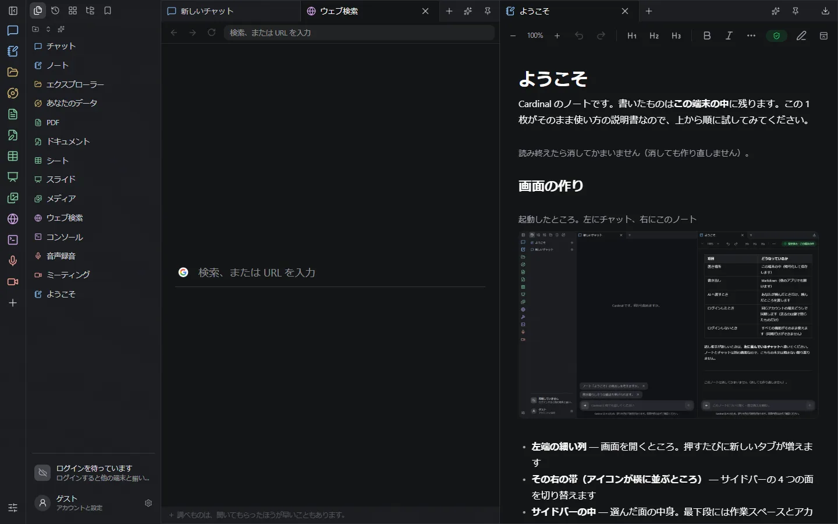This screenshot has width=838, height=524.
Task: Click the ログインを待っています sync status
Action: tap(94, 473)
